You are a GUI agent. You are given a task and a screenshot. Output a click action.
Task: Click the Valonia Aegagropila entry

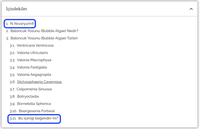pos(34,74)
